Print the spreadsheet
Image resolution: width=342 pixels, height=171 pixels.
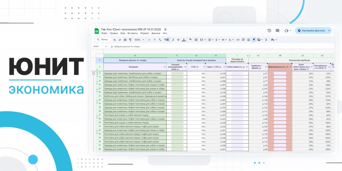click(x=125, y=40)
